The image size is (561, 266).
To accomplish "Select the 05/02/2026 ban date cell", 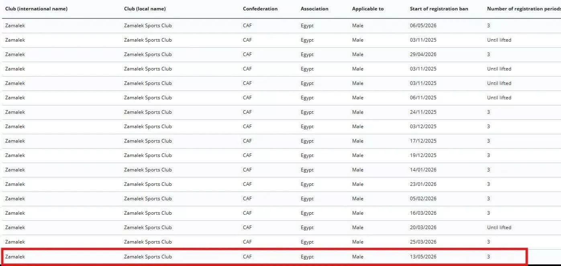I will pyautogui.click(x=423, y=199).
